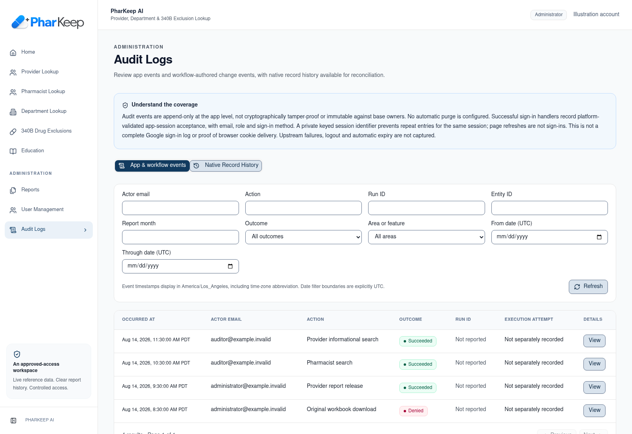Viewport: 632px width, 434px height.
Task: Click the Denied outcome badge
Action: tap(413, 411)
